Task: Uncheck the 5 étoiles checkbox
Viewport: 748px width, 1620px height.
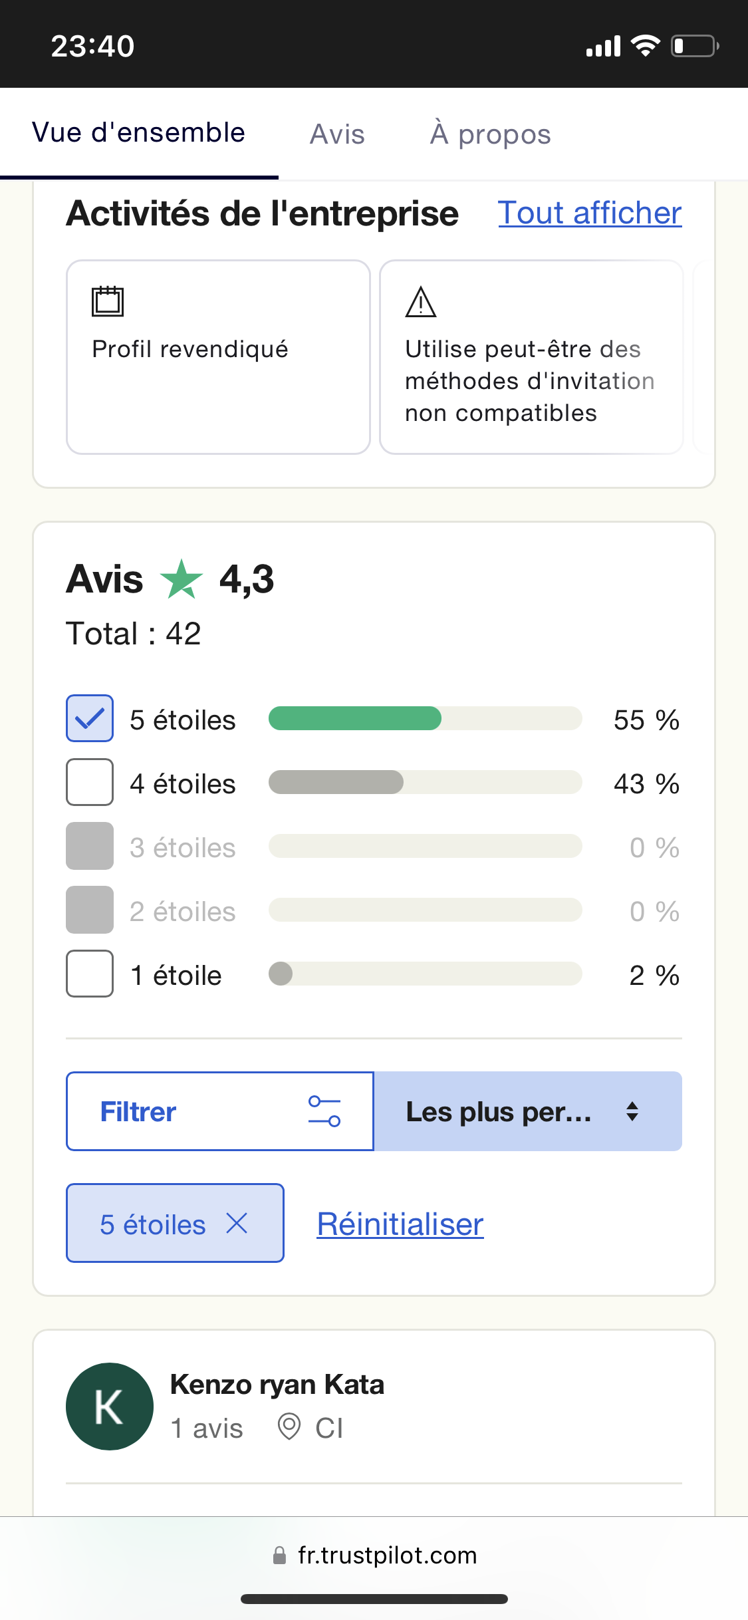Action: coord(90,718)
